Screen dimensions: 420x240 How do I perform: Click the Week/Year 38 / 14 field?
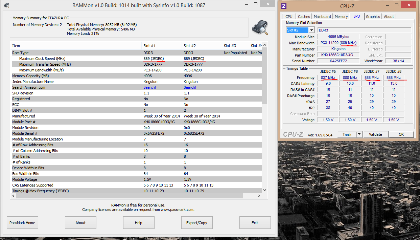tap(398, 61)
